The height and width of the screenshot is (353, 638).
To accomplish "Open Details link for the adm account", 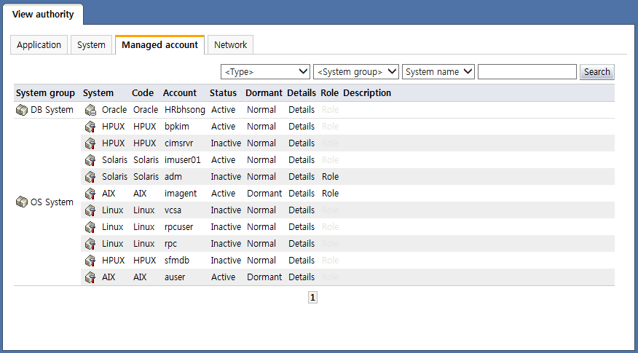I will [302, 177].
